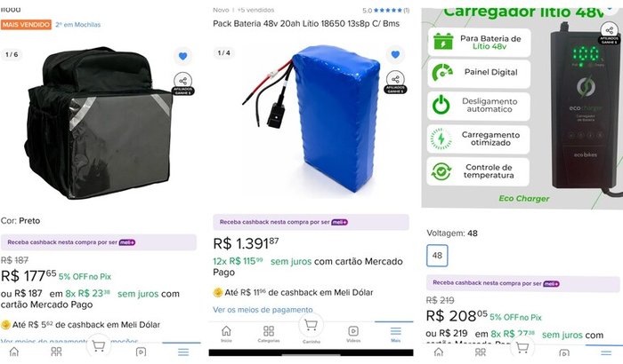Share the Eco Charger listing
Image resolution: width=623 pixels, height=364 pixels.
point(609,30)
